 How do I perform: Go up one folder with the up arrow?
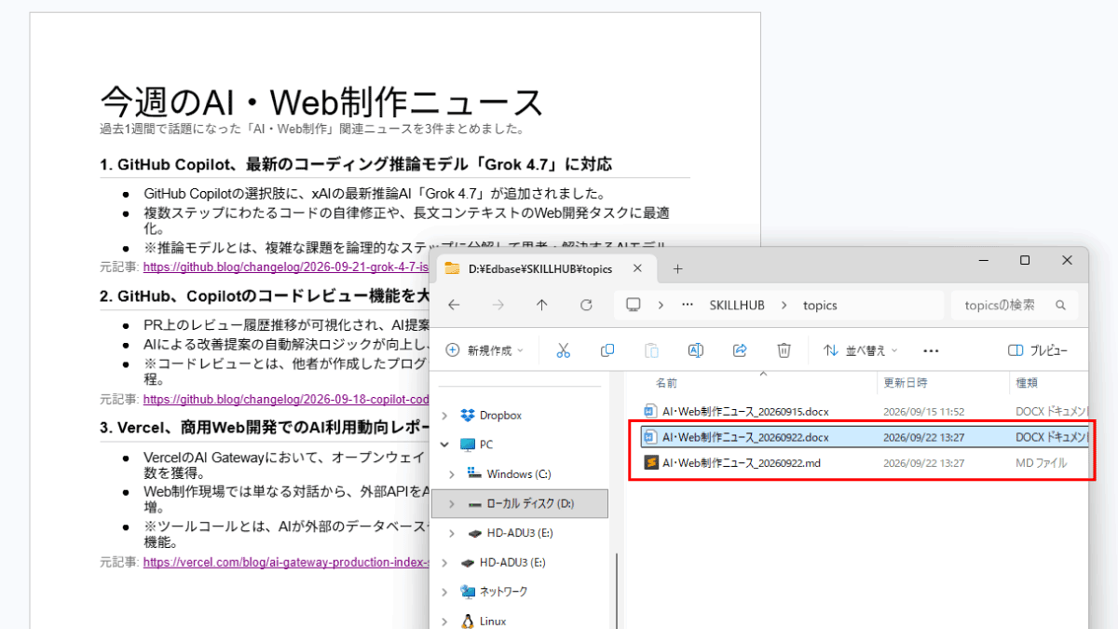pos(542,305)
